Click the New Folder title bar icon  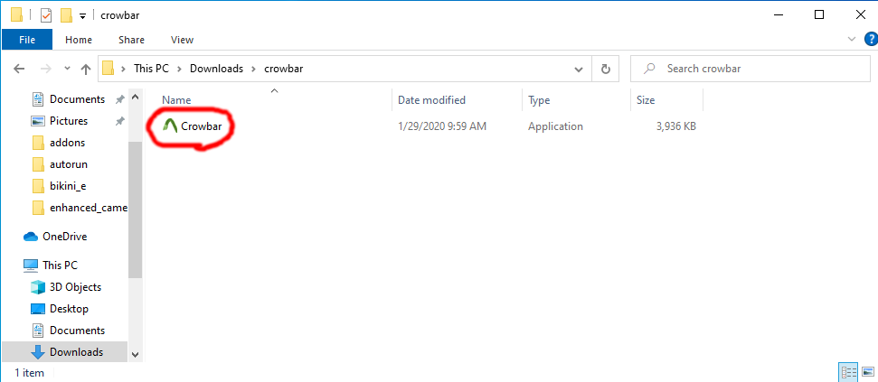coord(66,15)
